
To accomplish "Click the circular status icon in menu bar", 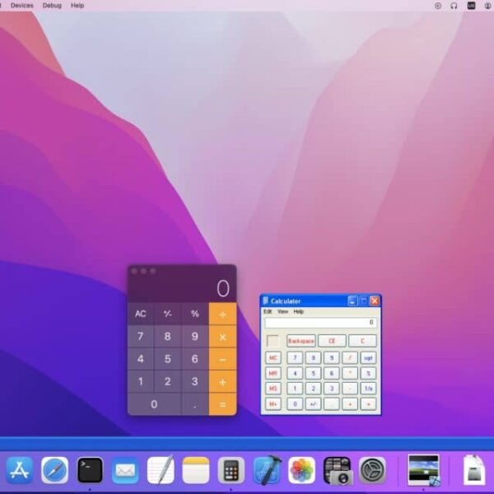I will (438, 6).
